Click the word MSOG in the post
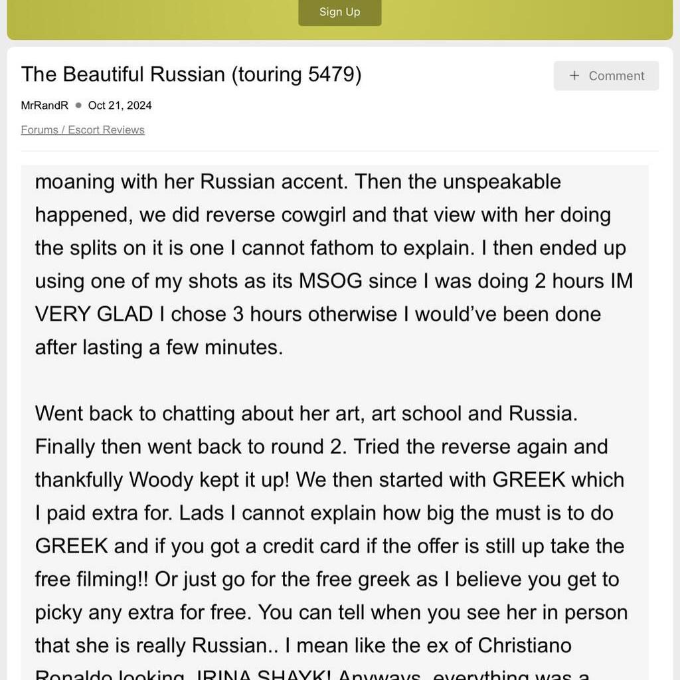Viewport: 680px width, 680px height. pos(331,280)
